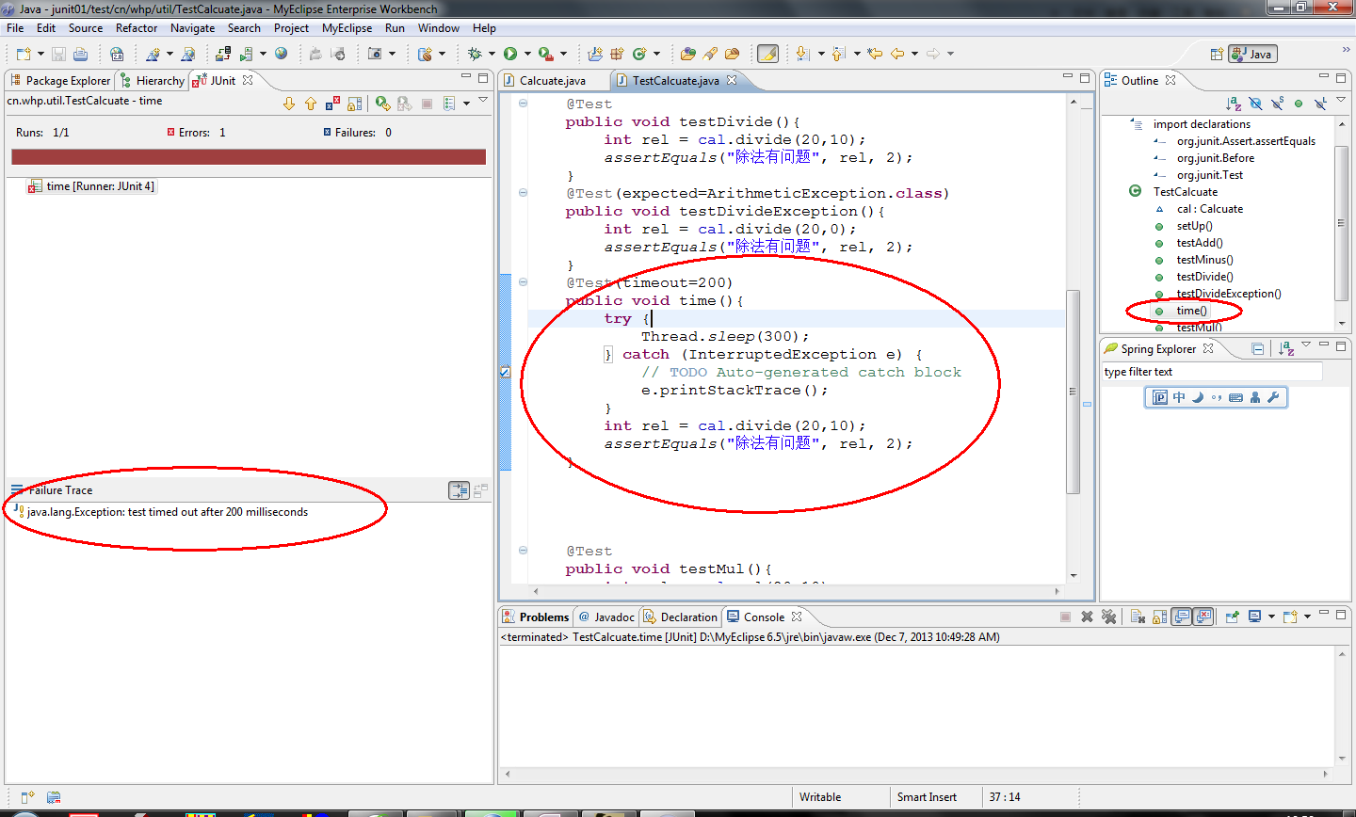1356x817 pixels.
Task: Click JUnit Previous Failed Test arrow
Action: coord(311,104)
